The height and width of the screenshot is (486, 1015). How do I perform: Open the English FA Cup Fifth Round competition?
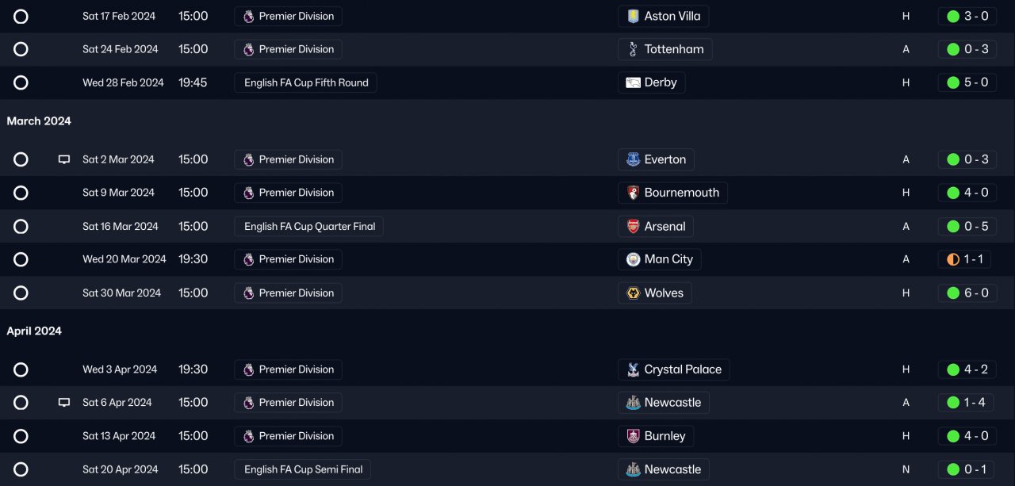305,82
